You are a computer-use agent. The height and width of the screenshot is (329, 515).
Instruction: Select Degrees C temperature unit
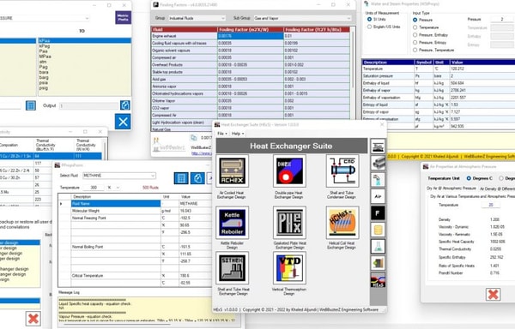click(x=469, y=178)
